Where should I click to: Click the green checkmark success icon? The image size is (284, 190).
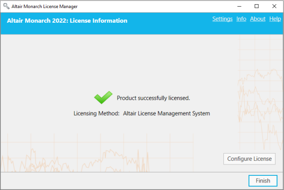pos(103,98)
